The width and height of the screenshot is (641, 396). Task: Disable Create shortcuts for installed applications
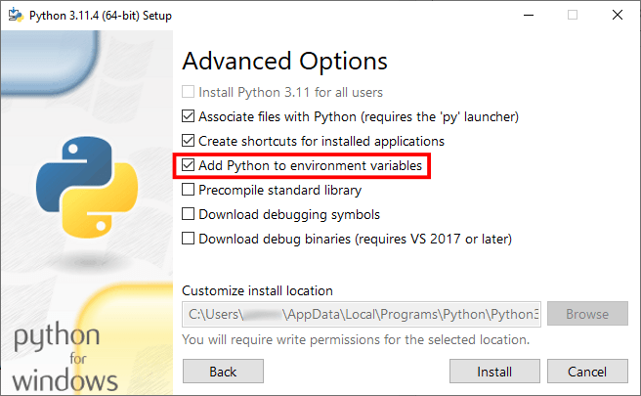190,141
